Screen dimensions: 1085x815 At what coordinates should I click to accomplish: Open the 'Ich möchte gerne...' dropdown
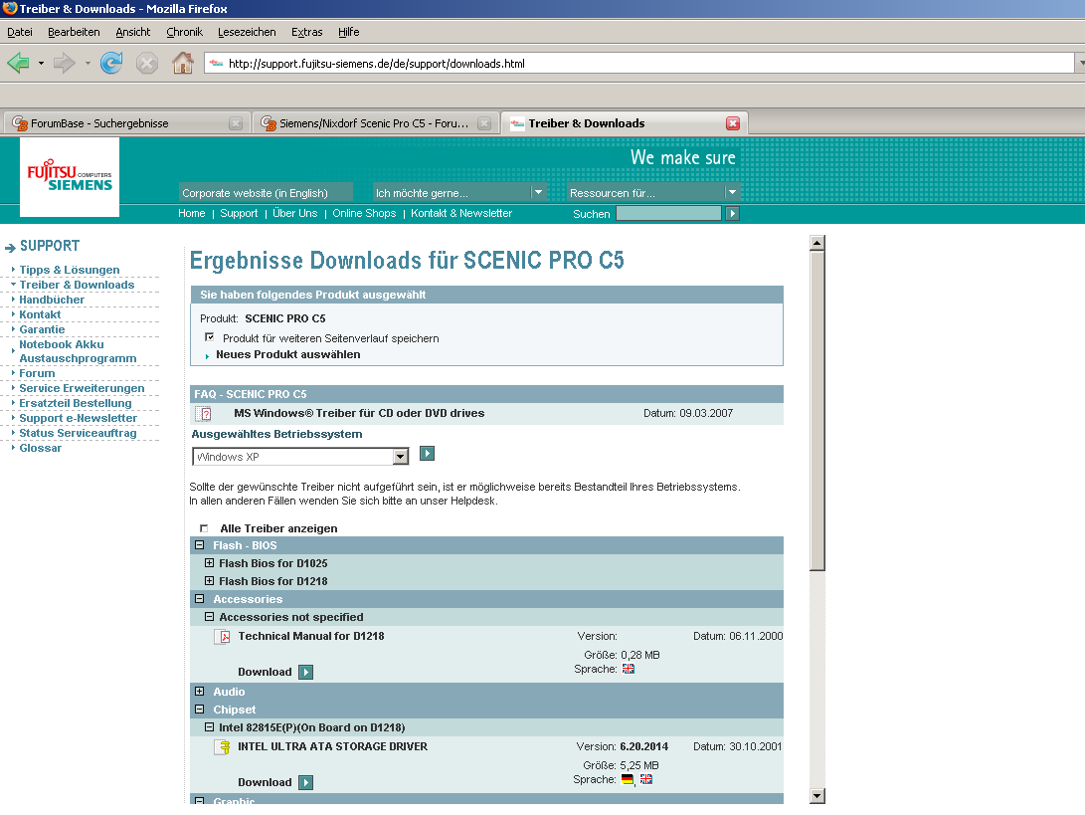[538, 192]
